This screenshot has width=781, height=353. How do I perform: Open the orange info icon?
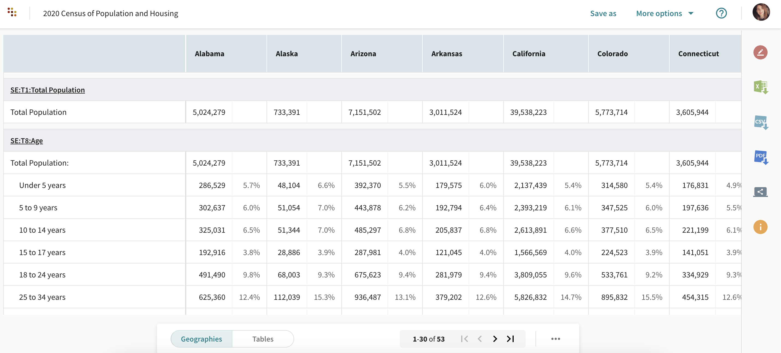[760, 227]
